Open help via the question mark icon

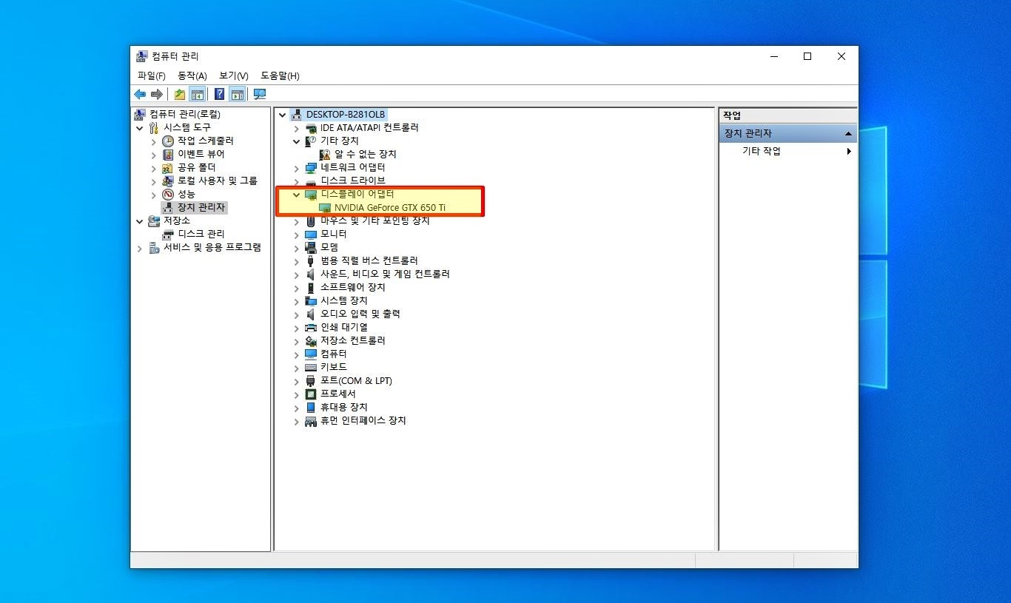(220, 94)
